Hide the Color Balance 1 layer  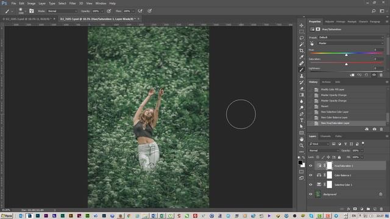[x=310, y=175]
